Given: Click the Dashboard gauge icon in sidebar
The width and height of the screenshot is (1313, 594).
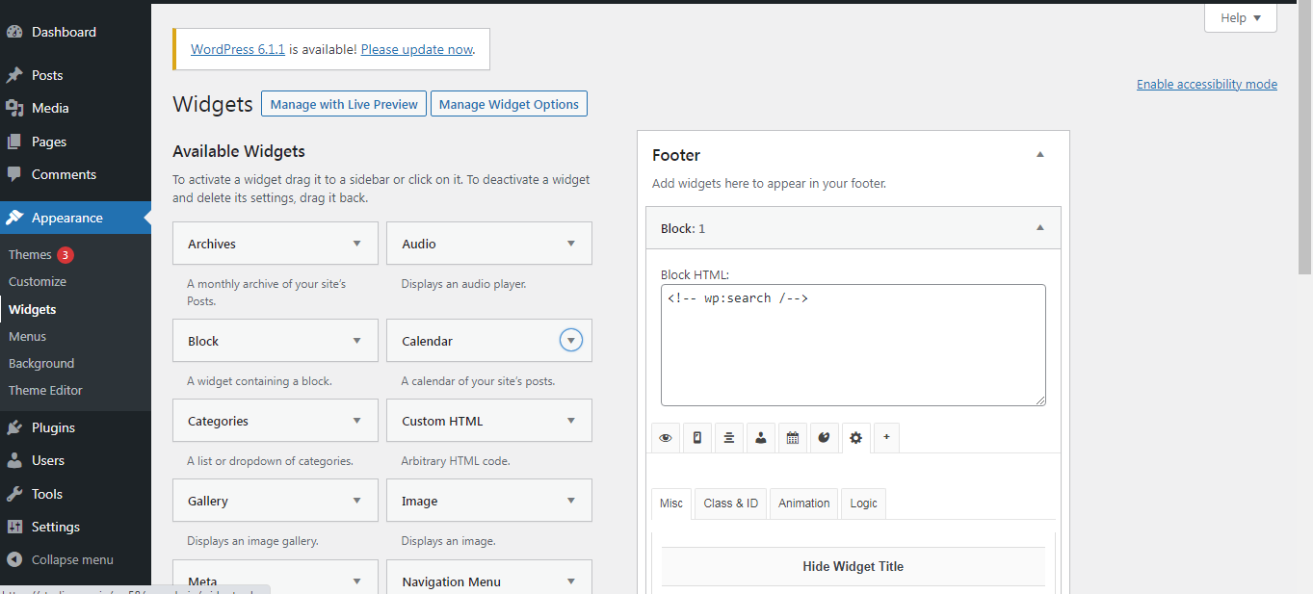Looking at the screenshot, I should [14, 32].
